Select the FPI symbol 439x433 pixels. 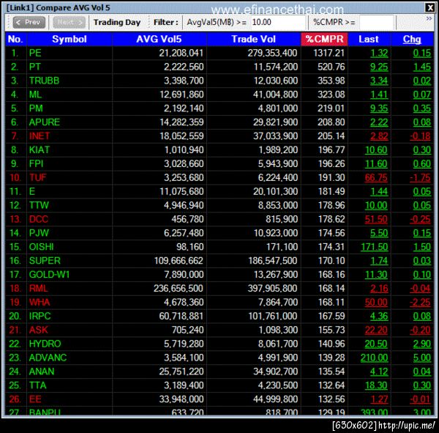36,164
